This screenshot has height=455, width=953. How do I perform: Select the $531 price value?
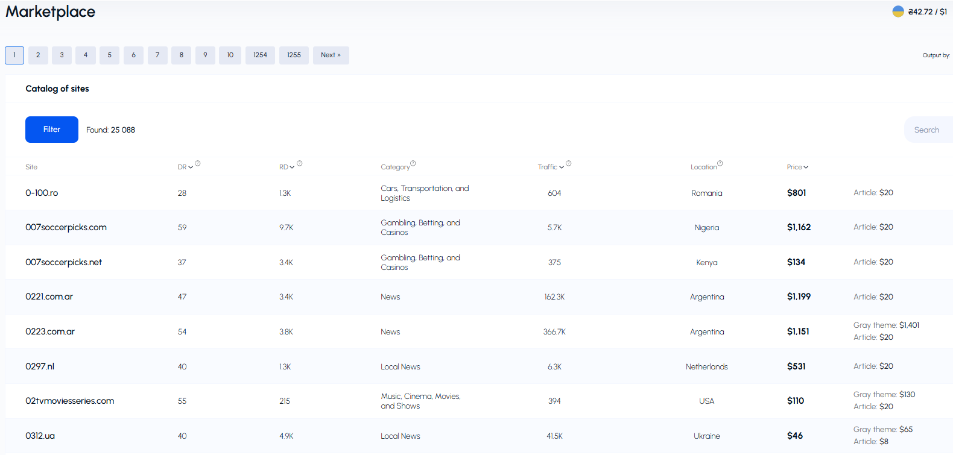click(796, 366)
